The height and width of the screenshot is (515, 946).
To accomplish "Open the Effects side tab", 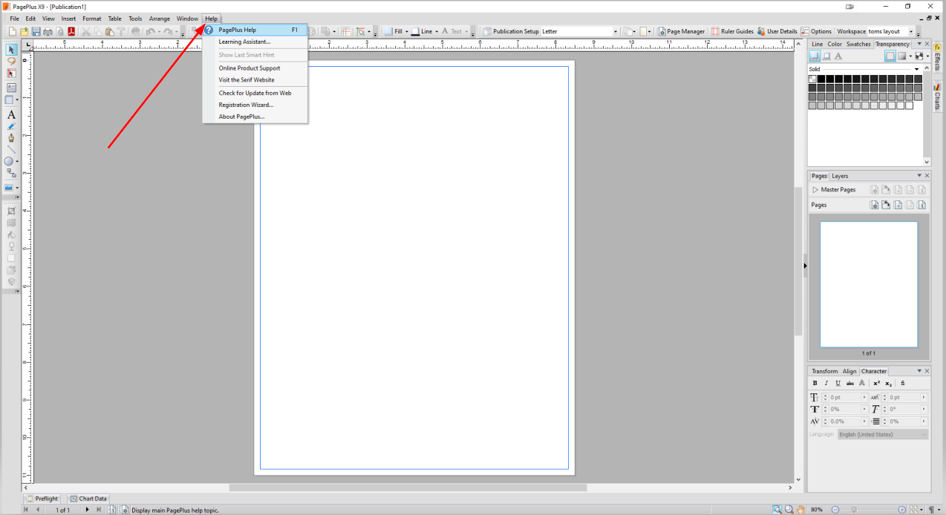I will coord(937,57).
